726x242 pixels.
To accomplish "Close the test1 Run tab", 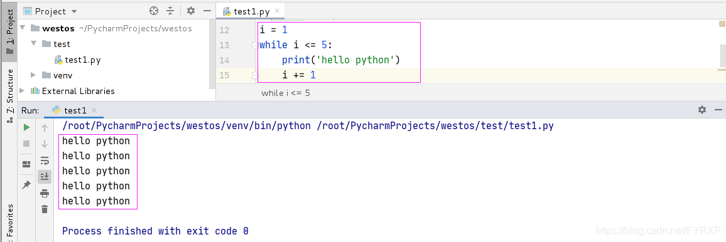I will click(x=94, y=110).
